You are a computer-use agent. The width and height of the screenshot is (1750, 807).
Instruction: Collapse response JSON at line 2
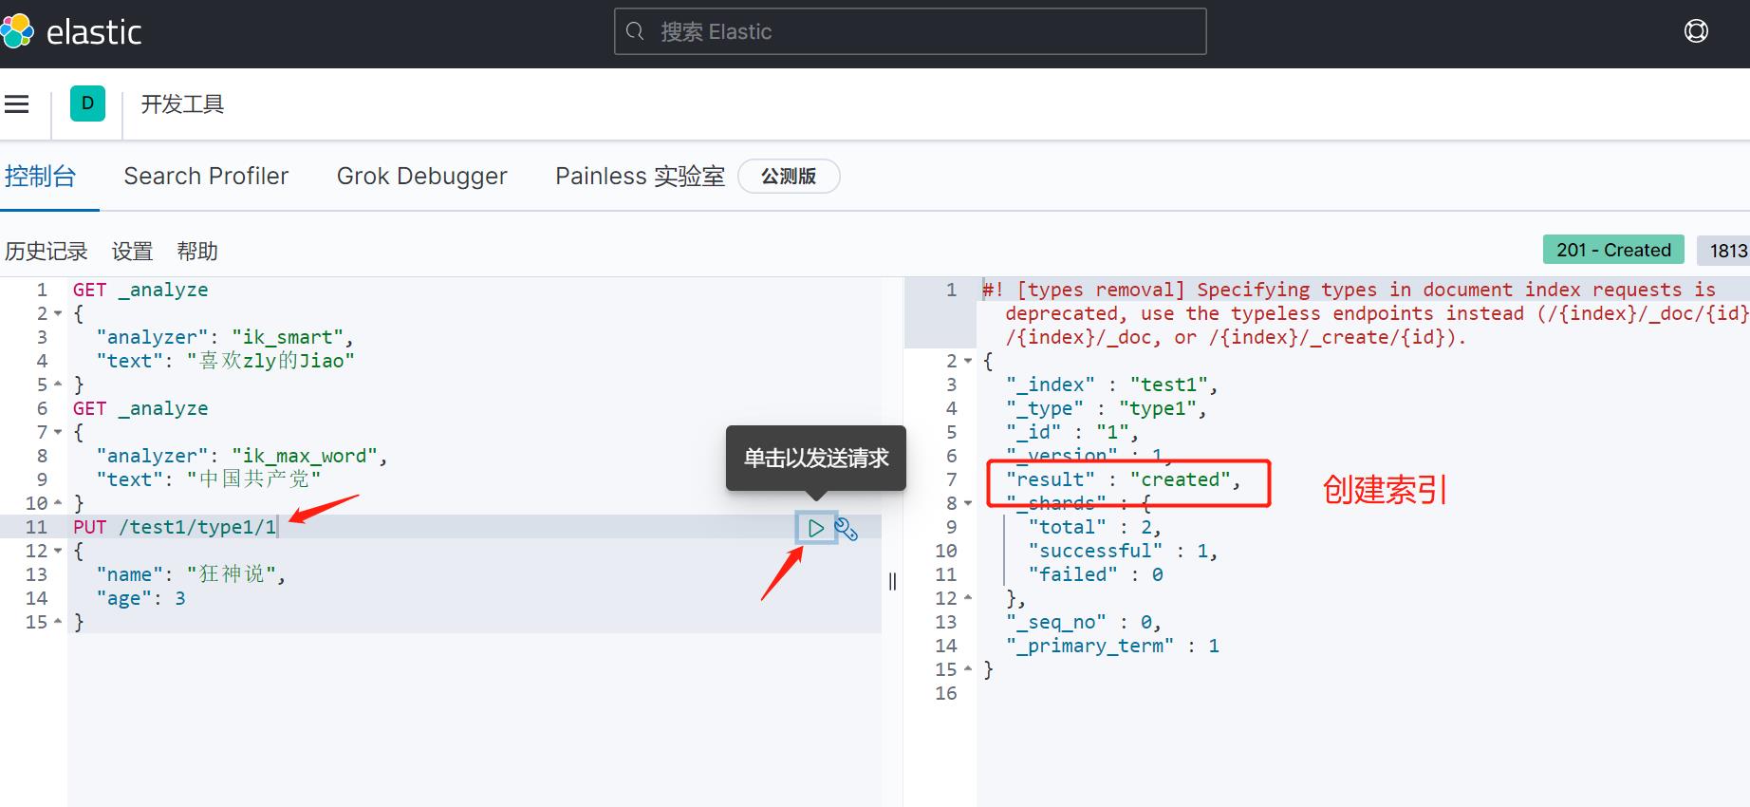(x=967, y=361)
